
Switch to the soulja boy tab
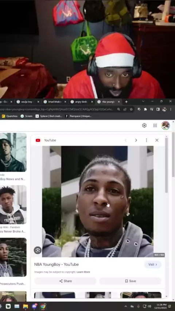pyautogui.click(x=28, y=102)
